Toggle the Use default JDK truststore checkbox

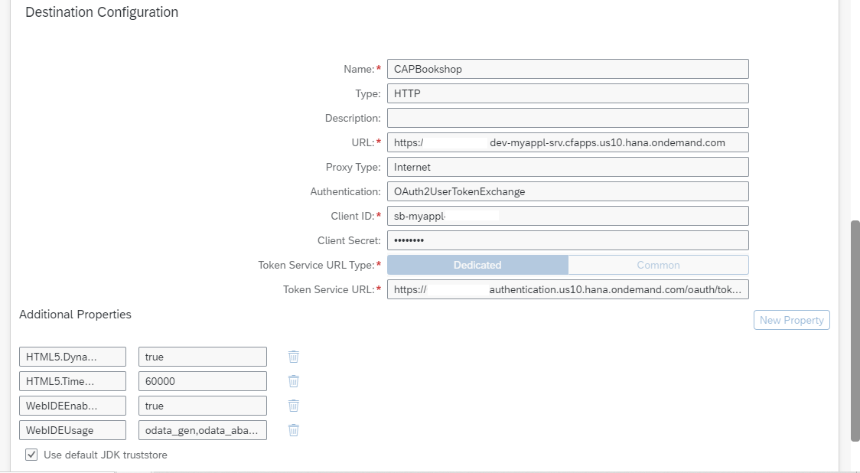click(x=31, y=454)
